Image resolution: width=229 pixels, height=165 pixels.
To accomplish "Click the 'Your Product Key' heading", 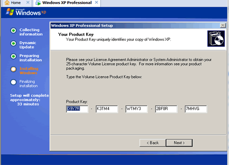I will [x=76, y=34].
